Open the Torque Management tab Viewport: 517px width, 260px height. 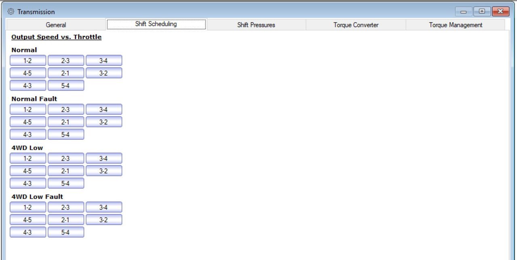(456, 25)
